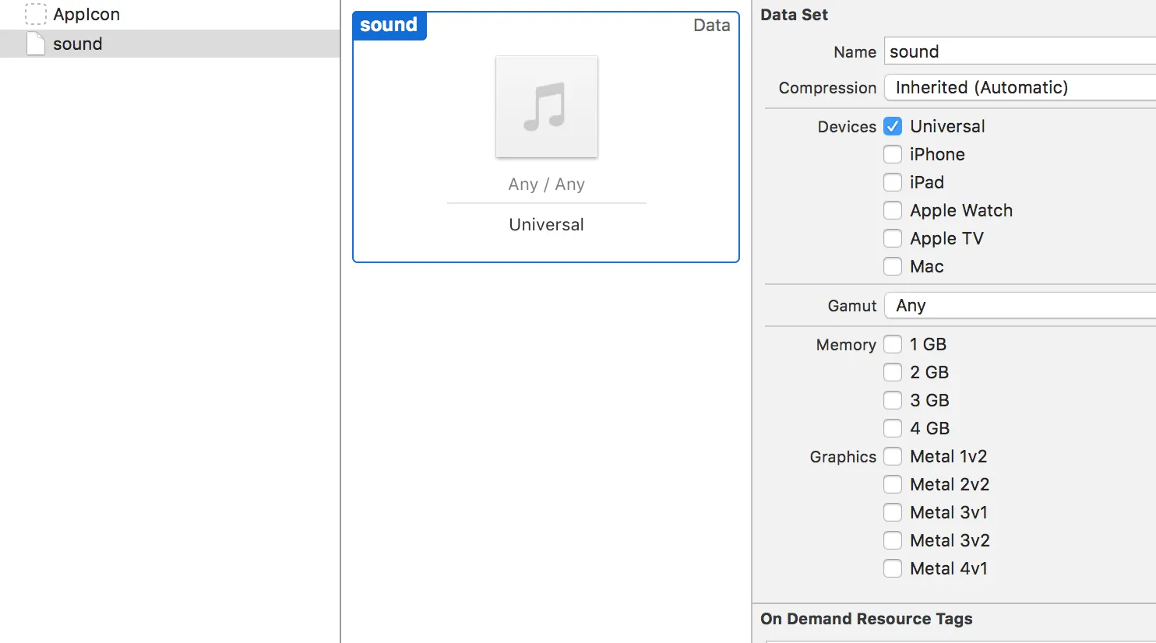Screen dimensions: 1156x643
Task: Enable the iPad device checkbox
Action: click(x=893, y=182)
